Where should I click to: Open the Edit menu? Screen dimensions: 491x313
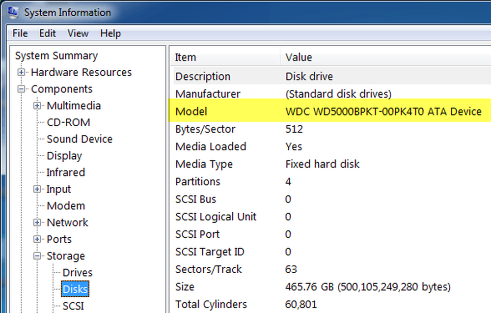pyautogui.click(x=47, y=33)
